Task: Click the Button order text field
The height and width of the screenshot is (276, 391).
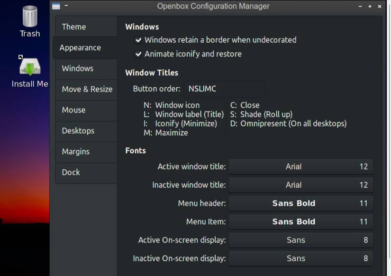Action: point(224,89)
